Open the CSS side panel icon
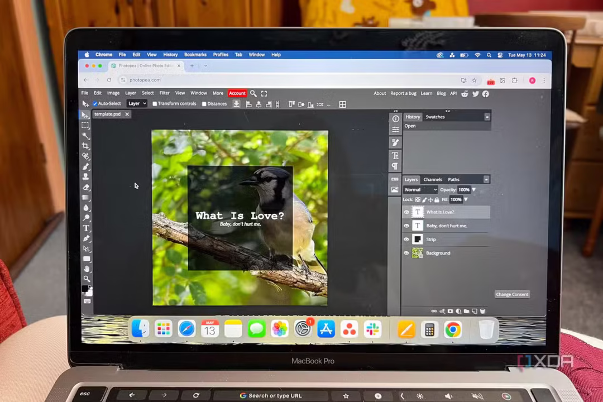The width and height of the screenshot is (603, 402). [x=395, y=179]
